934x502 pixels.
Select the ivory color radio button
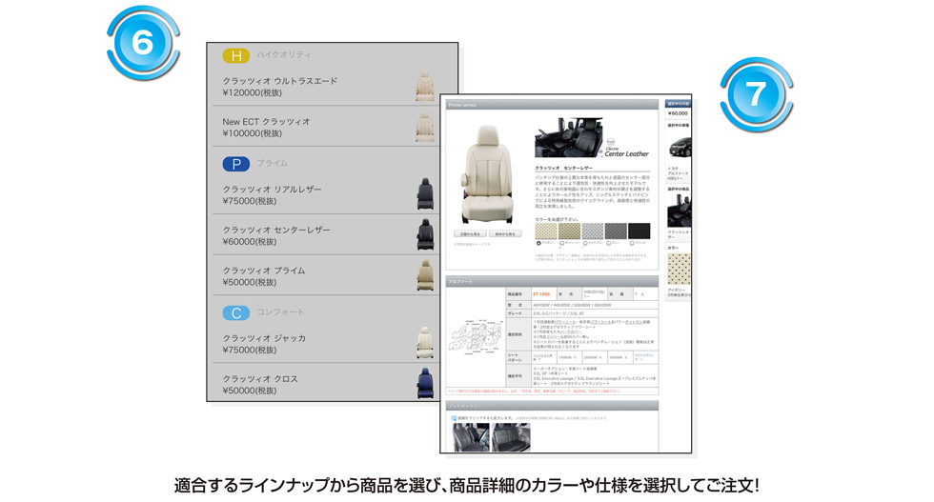(x=538, y=243)
